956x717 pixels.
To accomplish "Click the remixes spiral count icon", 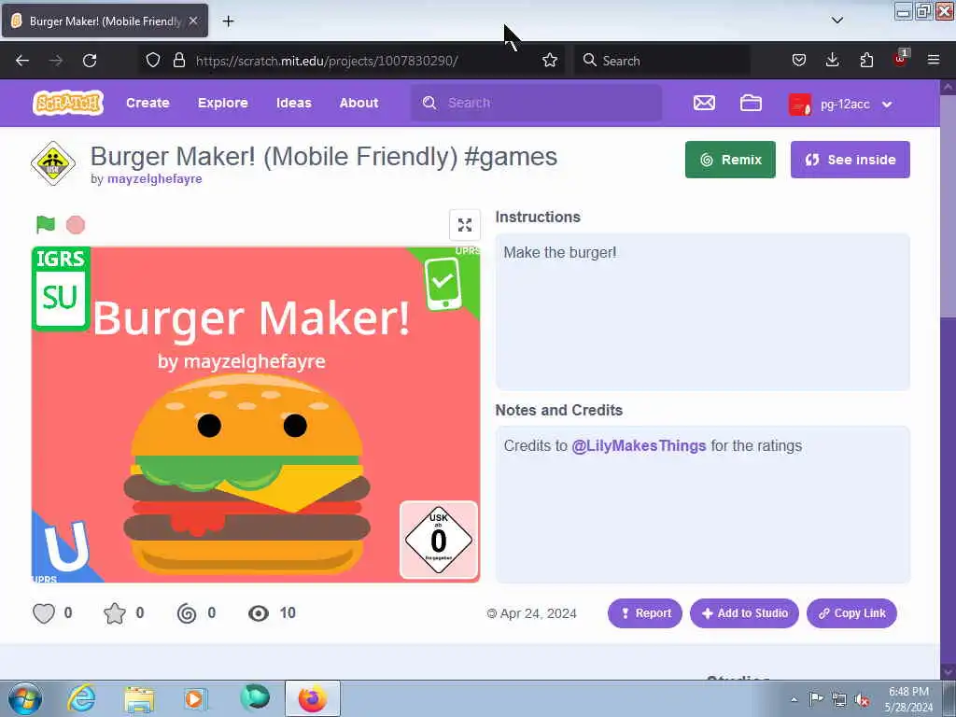I will coord(187,612).
